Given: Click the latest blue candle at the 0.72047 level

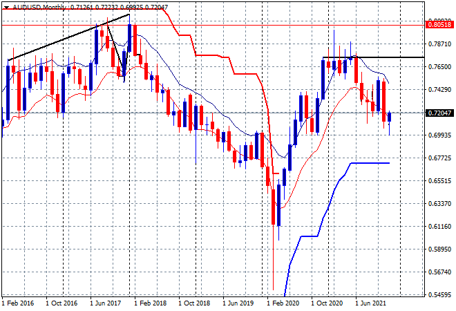Looking at the screenshot, I should pos(390,117).
